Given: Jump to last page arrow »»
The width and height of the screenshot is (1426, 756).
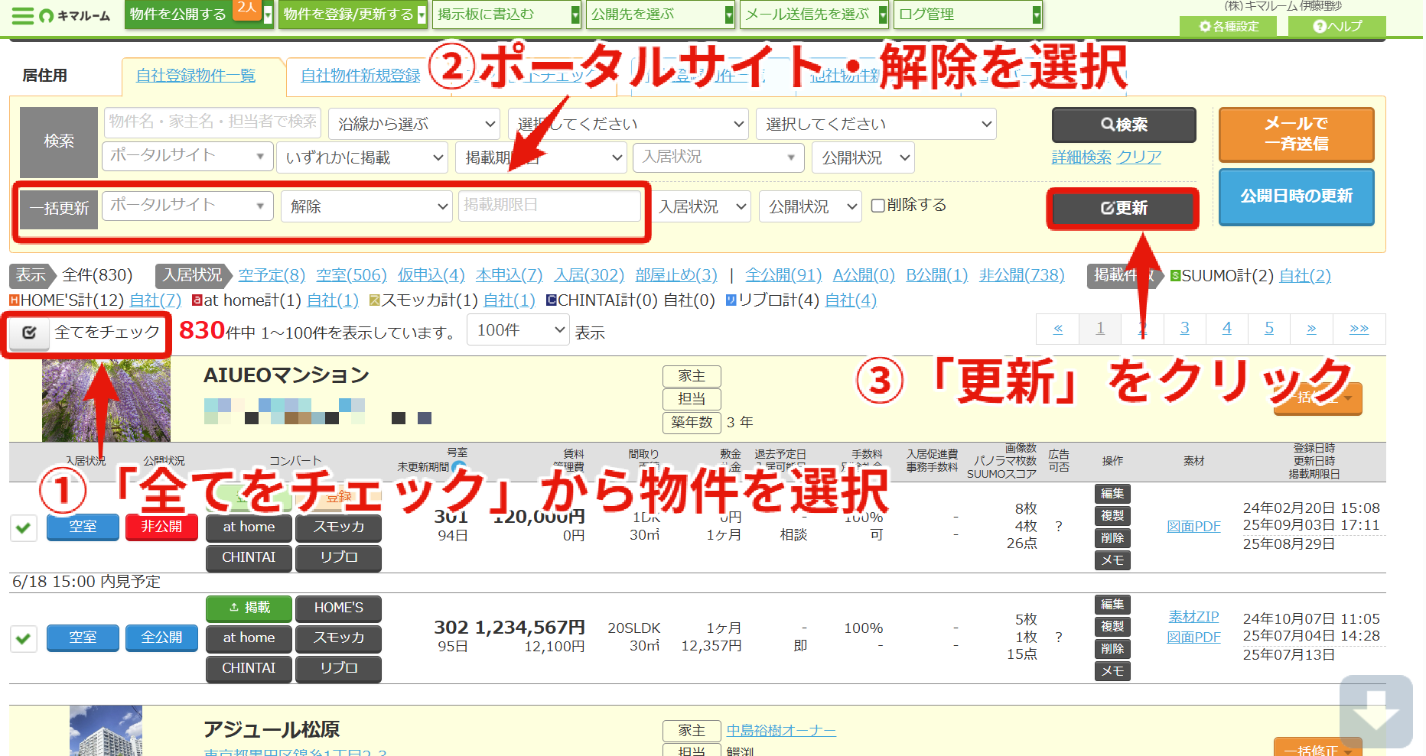Looking at the screenshot, I should 1359,329.
